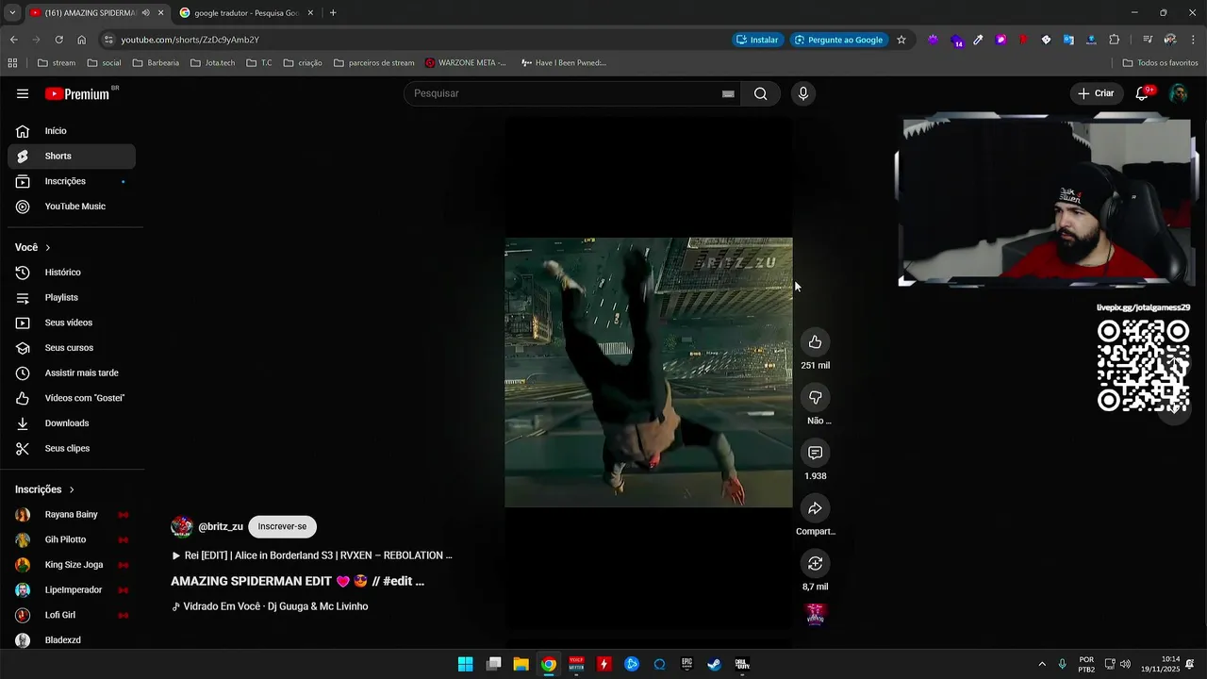Open the YouTube hamburger menu
This screenshot has width=1207, height=679.
coord(23,93)
